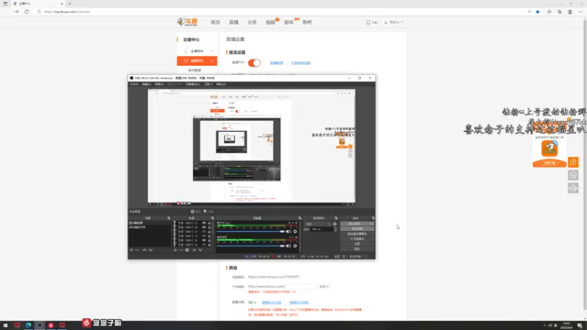Screen dimensions: 587x330
Task: Toggle the lock of the last visible source row
Action: tap(209, 245)
